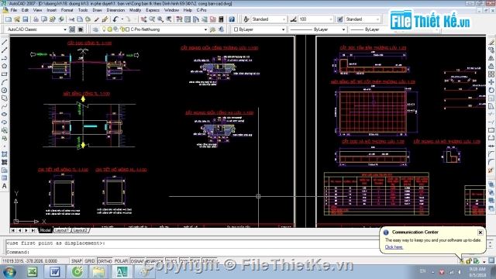
Task: Click the layer color swatch square
Action: pos(128,29)
